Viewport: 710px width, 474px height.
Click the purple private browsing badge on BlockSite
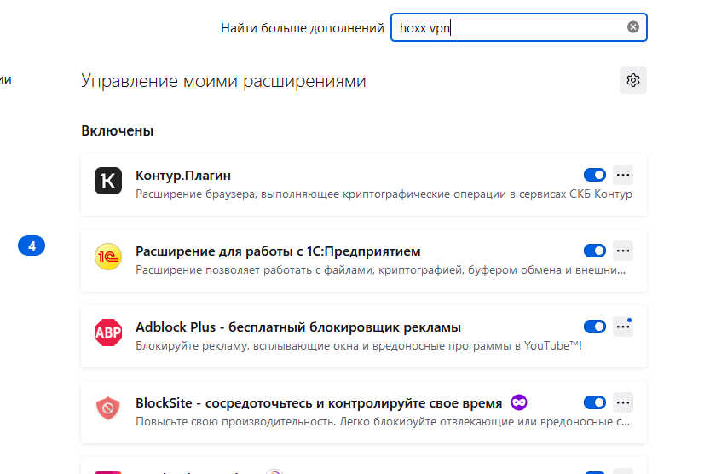(x=518, y=402)
